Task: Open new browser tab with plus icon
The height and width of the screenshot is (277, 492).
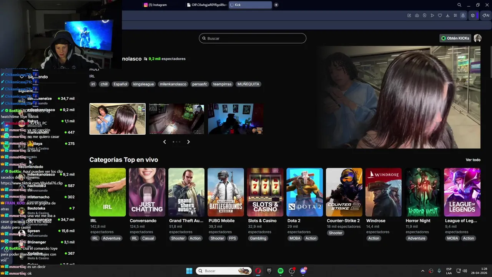Action: point(276,5)
